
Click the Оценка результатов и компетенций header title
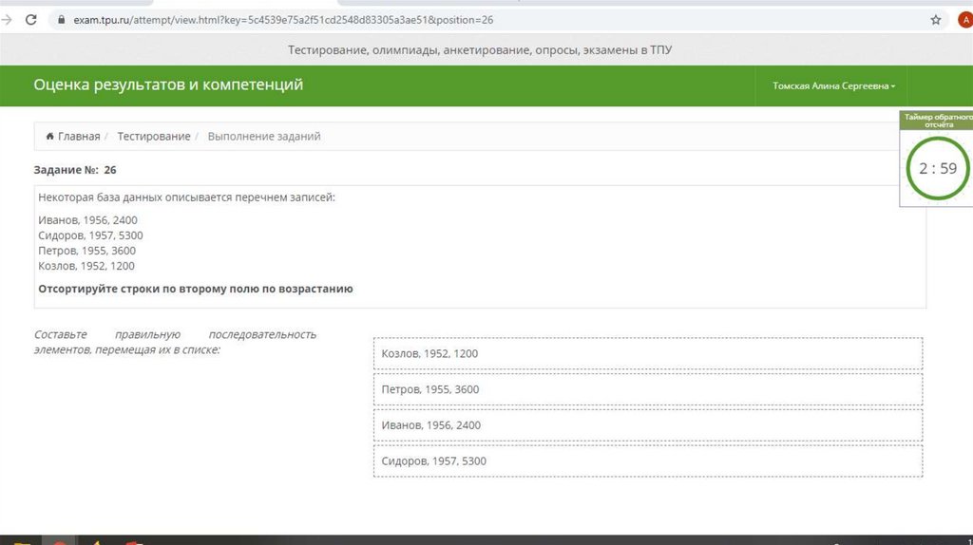(x=168, y=85)
